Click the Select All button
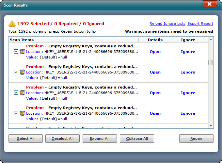Image resolution: width=222 pixels, height=163 pixels. point(25,139)
